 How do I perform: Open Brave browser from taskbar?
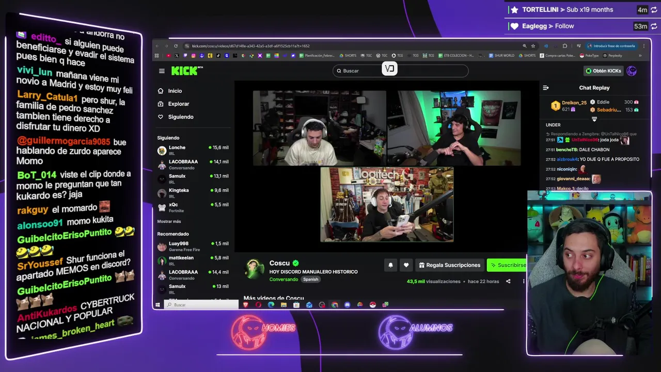(246, 305)
